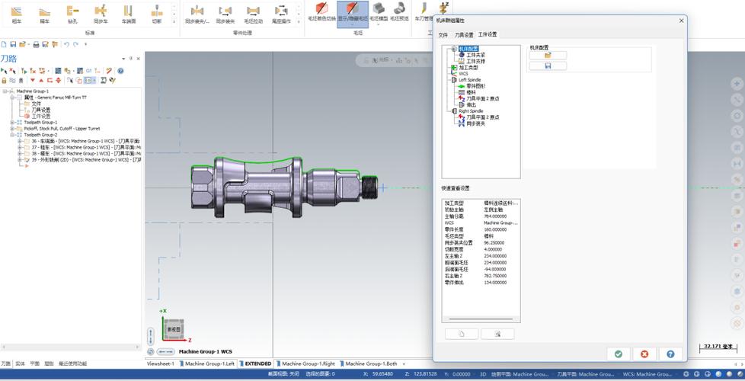Click the red up-arrow move insert icon

[41, 80]
